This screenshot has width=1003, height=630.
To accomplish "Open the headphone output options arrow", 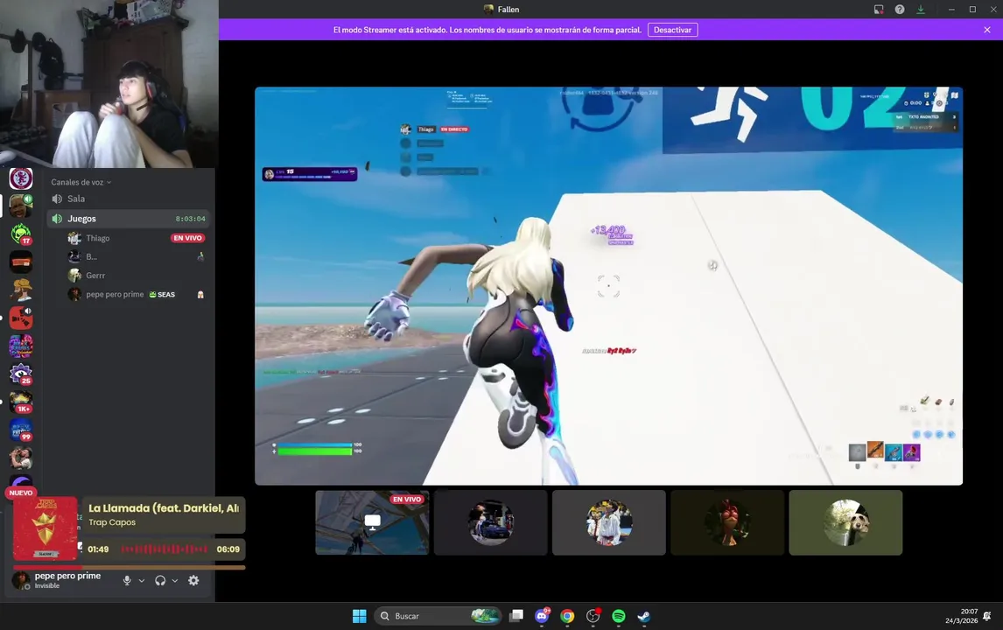I will coord(175,581).
